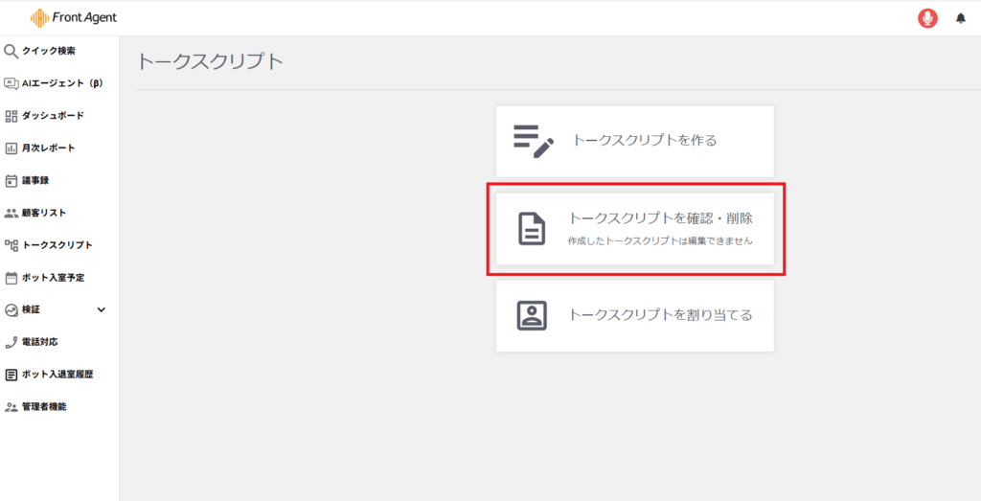The width and height of the screenshot is (981, 501).
Task: Expand the 検証 chevron arrow
Action: pos(102,309)
